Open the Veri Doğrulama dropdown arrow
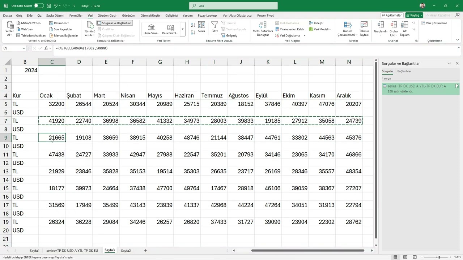 click(305, 35)
